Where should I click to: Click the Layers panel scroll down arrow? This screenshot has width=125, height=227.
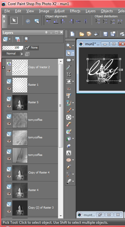pos(61,216)
